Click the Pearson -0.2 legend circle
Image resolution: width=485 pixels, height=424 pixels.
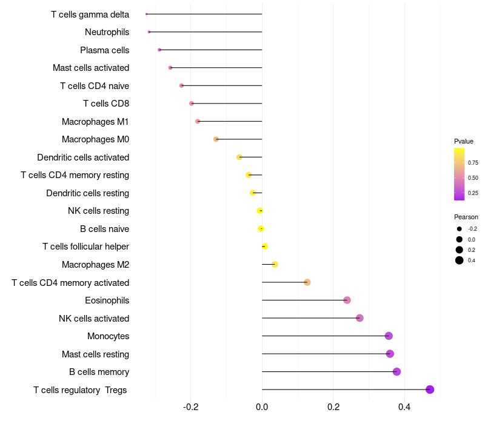pyautogui.click(x=460, y=229)
